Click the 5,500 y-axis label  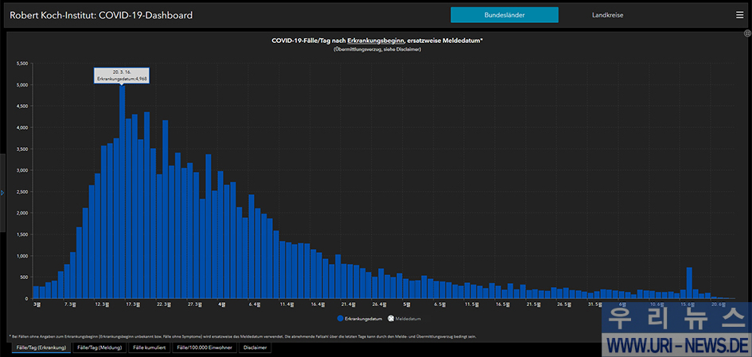click(22, 64)
